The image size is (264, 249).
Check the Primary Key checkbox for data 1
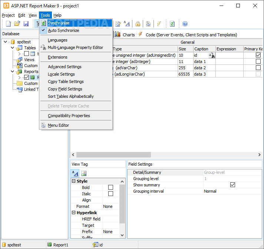click(258, 61)
